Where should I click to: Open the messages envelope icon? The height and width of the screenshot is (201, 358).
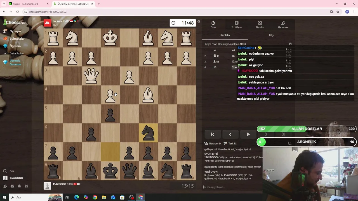tap(12, 186)
